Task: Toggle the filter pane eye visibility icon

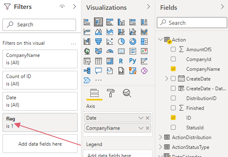Action: point(62,7)
